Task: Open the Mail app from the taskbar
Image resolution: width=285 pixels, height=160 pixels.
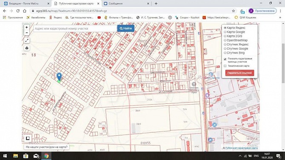Action: coord(36,156)
